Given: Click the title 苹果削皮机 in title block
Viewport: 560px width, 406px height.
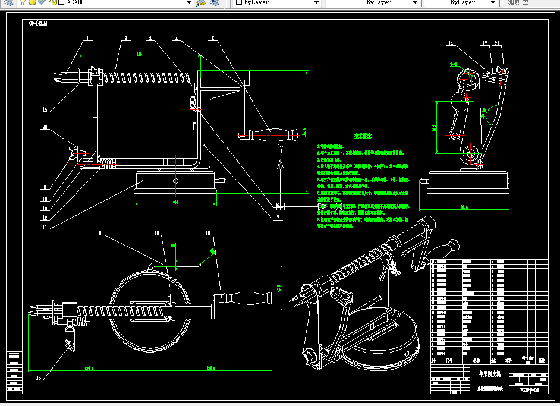Looking at the screenshot, I should pos(490,374).
